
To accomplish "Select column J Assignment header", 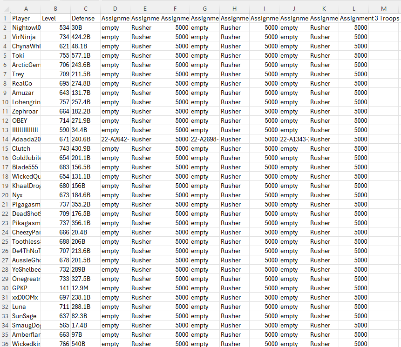I will [x=294, y=8].
